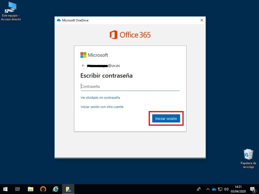Open Task View on the taskbar
The image size is (259, 194).
pos(18,189)
